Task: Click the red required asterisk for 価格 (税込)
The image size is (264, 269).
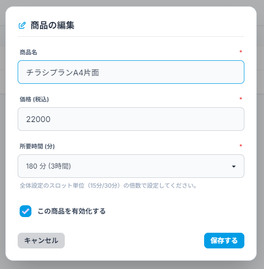Action: coord(240,98)
